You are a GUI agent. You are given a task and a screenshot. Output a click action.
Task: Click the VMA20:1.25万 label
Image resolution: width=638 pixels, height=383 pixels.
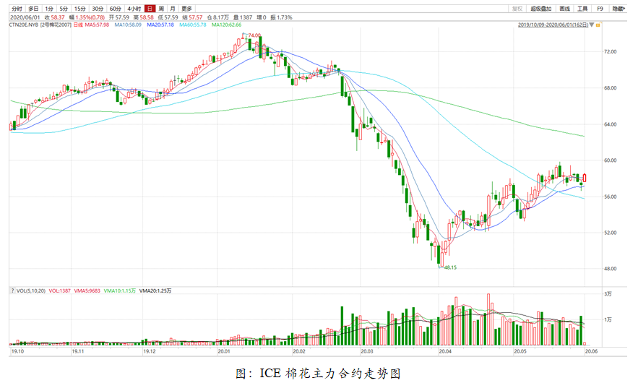pos(155,291)
